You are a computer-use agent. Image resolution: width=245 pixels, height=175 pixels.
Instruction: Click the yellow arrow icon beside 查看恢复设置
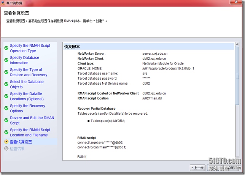[x=6, y=142]
